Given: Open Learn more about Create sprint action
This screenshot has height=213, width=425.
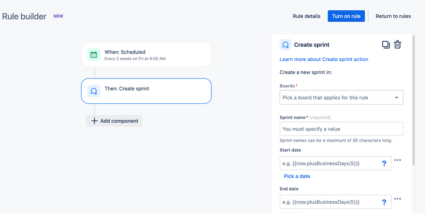Looking at the screenshot, I should [324, 59].
